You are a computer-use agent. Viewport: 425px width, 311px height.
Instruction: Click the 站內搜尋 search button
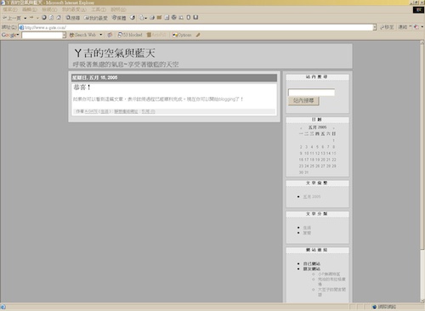click(303, 101)
